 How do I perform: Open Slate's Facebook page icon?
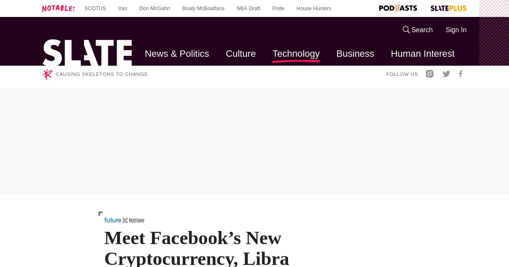tap(461, 74)
